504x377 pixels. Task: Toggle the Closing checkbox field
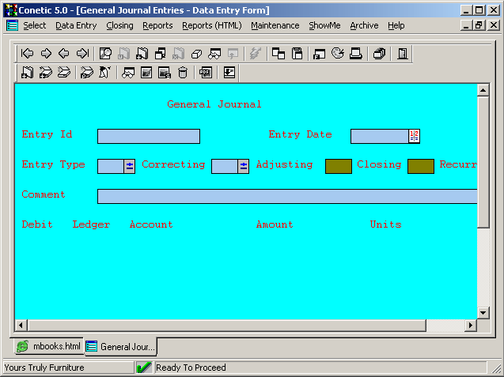(x=420, y=166)
